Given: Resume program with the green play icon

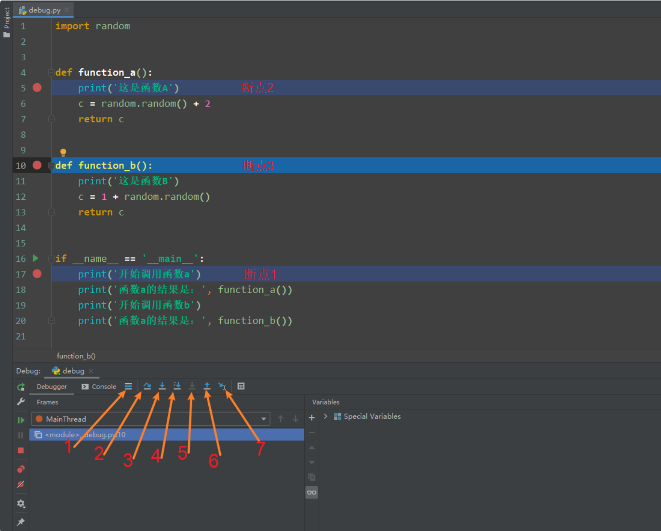Looking at the screenshot, I should 21,420.
